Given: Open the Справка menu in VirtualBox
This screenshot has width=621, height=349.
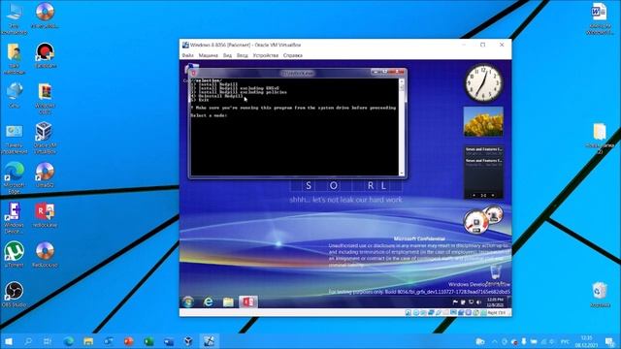Looking at the screenshot, I should [x=293, y=55].
